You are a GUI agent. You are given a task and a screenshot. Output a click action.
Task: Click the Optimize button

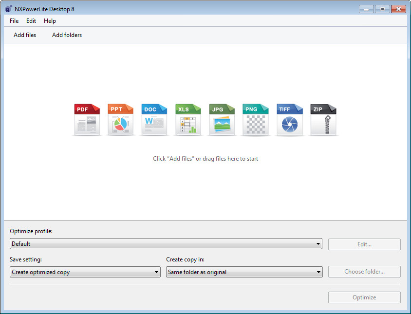(x=364, y=297)
